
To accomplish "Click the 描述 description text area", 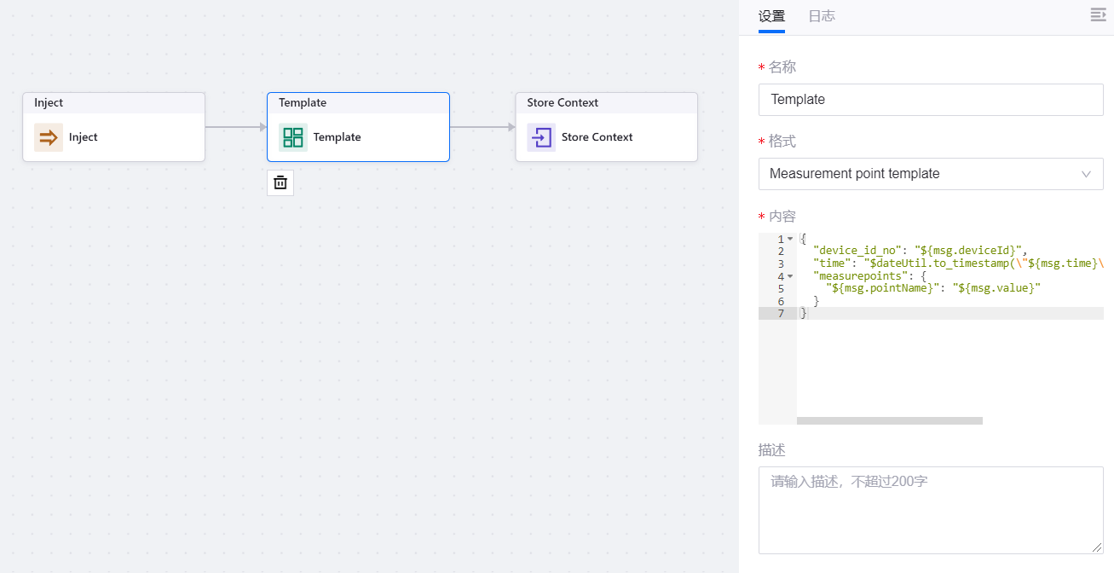I will coord(931,510).
